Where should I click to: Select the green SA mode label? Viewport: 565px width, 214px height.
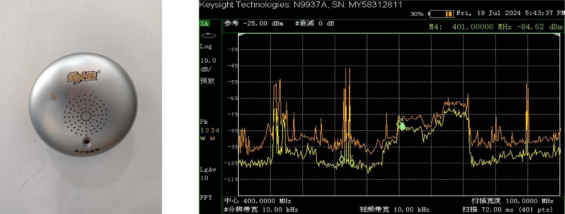point(204,24)
